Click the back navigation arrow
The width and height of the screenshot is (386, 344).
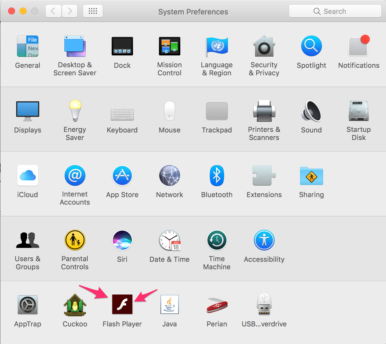point(53,11)
